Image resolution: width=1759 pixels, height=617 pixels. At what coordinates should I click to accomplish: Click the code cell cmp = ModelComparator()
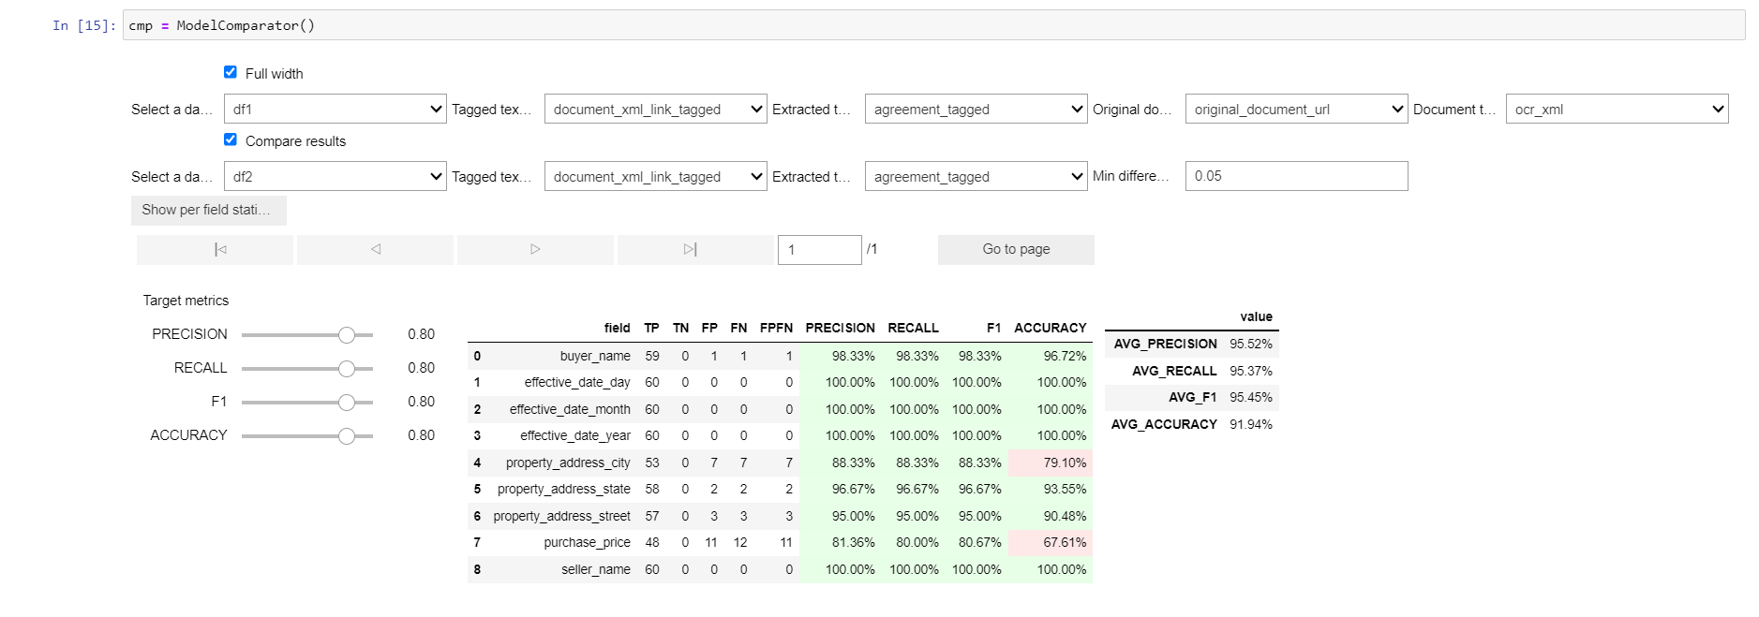pos(933,25)
